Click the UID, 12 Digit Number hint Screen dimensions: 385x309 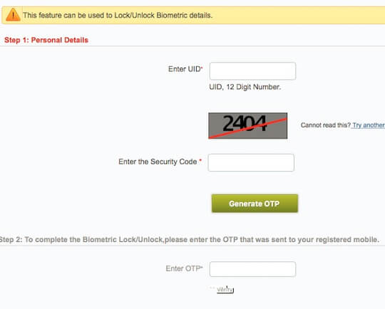coord(245,87)
